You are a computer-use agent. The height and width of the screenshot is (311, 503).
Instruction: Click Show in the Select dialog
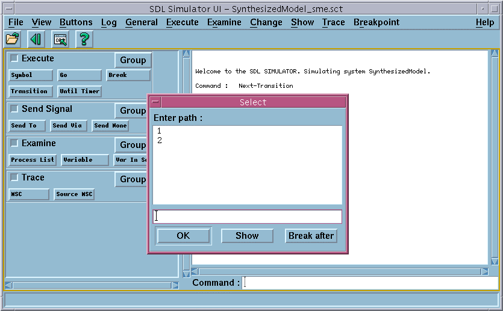tap(247, 236)
